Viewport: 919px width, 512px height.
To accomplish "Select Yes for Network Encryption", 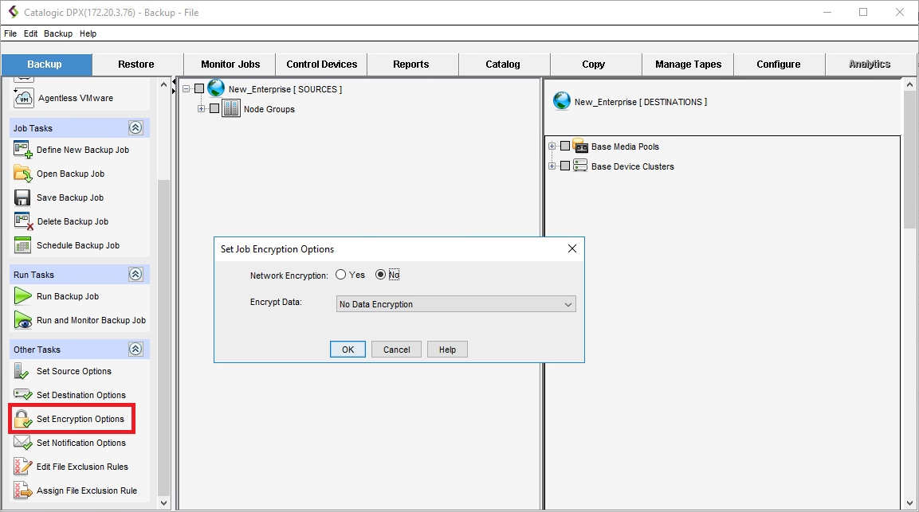I will pyautogui.click(x=341, y=275).
